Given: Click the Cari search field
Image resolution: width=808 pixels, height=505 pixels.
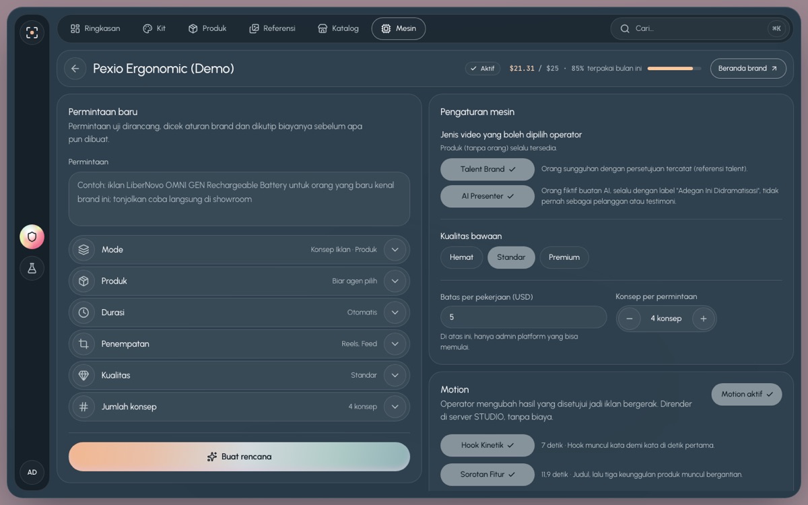Looking at the screenshot, I should coord(699,28).
